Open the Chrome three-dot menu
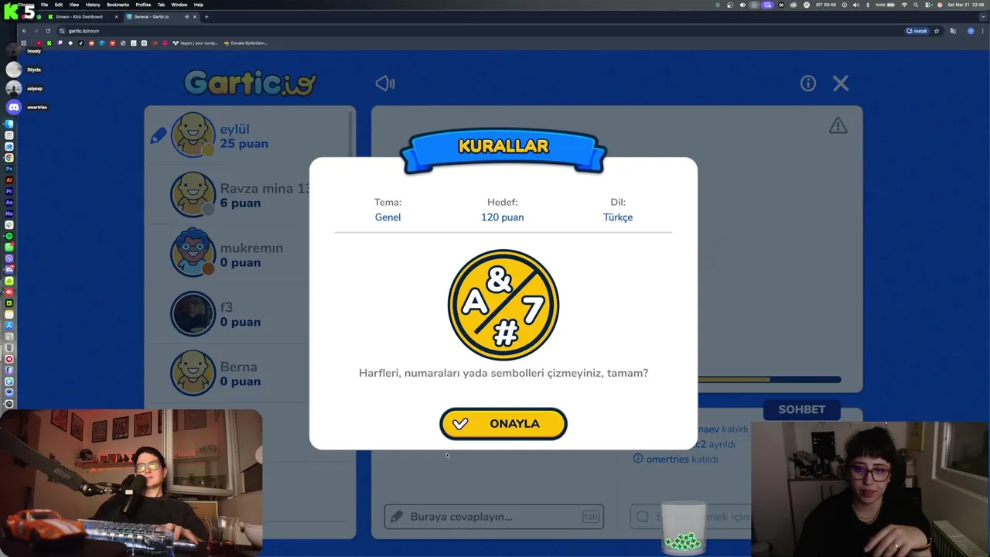 982,31
